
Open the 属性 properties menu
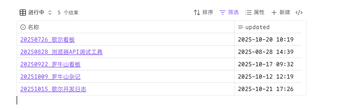[259, 12]
